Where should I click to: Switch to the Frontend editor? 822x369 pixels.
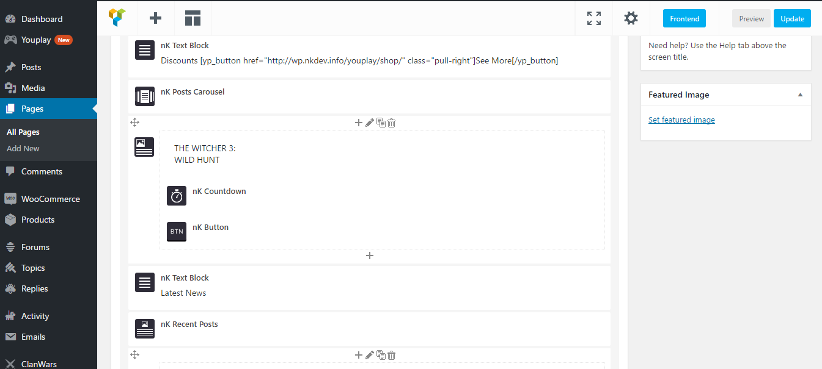pos(684,18)
